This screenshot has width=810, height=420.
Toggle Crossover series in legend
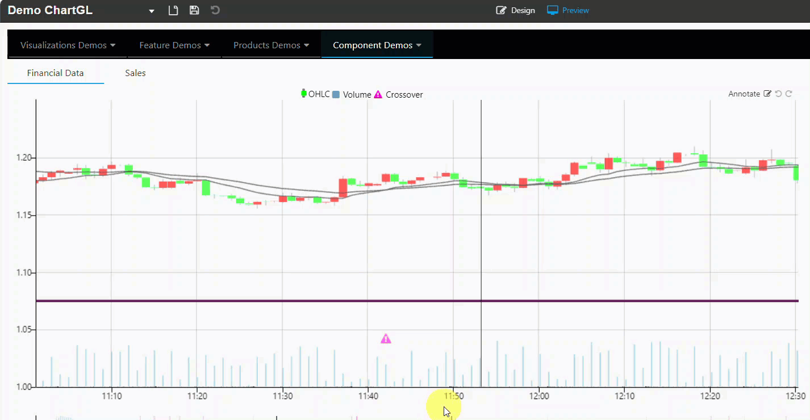[398, 95]
